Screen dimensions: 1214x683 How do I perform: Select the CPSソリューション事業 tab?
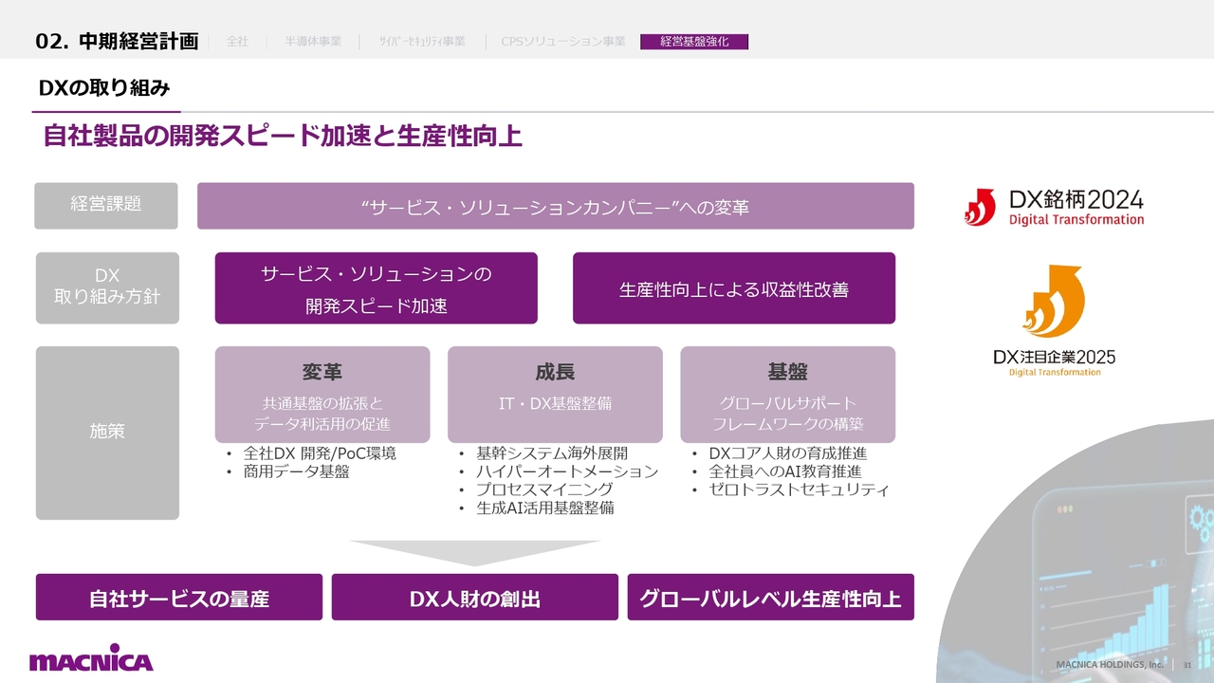pyautogui.click(x=562, y=42)
